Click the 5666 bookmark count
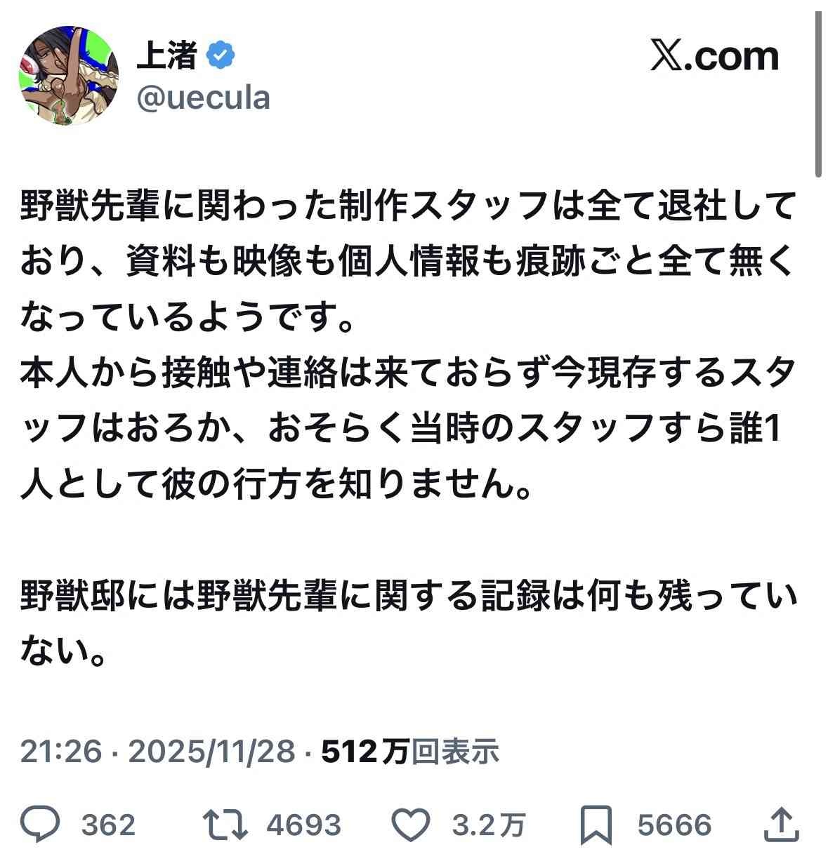The width and height of the screenshot is (828, 859). click(674, 825)
